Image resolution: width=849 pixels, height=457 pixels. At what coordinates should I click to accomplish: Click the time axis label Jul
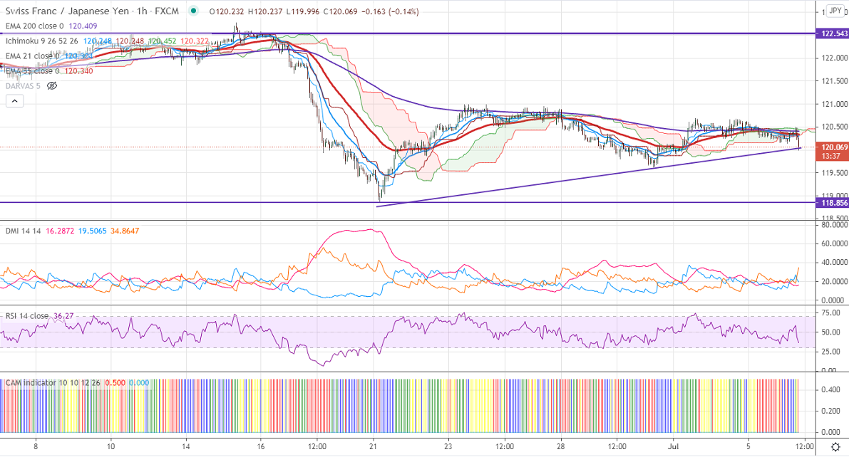click(673, 447)
